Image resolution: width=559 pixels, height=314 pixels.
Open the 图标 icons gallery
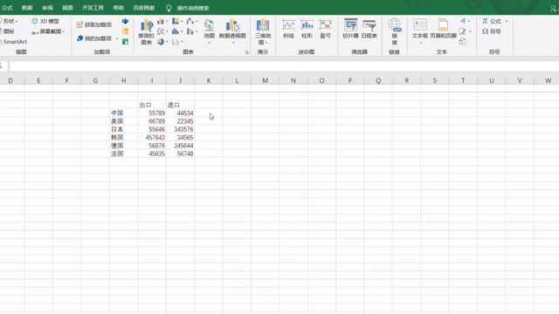click(7, 31)
